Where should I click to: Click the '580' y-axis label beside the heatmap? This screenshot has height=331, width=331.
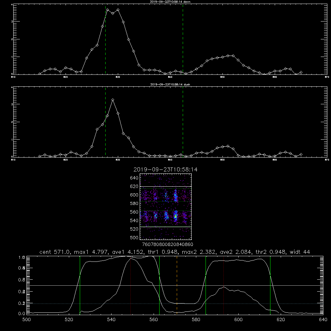pos(134,204)
